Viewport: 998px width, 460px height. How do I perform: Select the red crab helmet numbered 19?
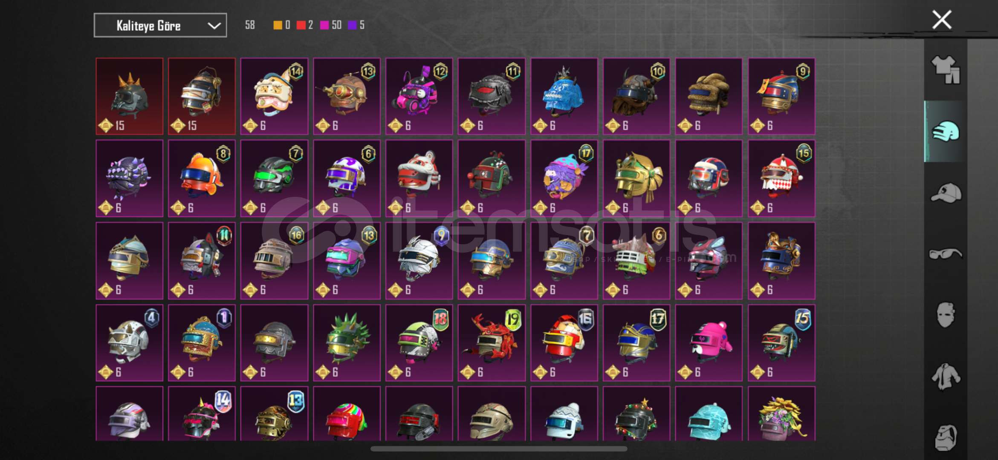(492, 343)
